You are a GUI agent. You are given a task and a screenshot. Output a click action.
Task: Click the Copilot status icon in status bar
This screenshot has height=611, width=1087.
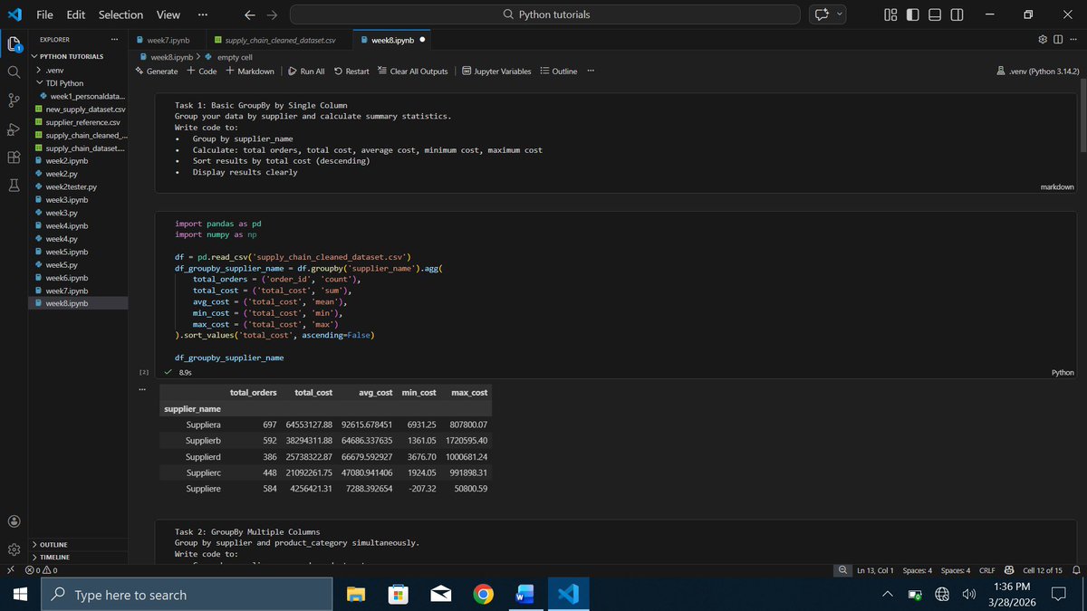1009,570
